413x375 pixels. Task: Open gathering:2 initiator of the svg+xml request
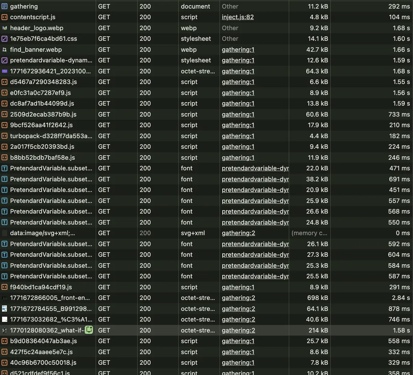[238, 233]
